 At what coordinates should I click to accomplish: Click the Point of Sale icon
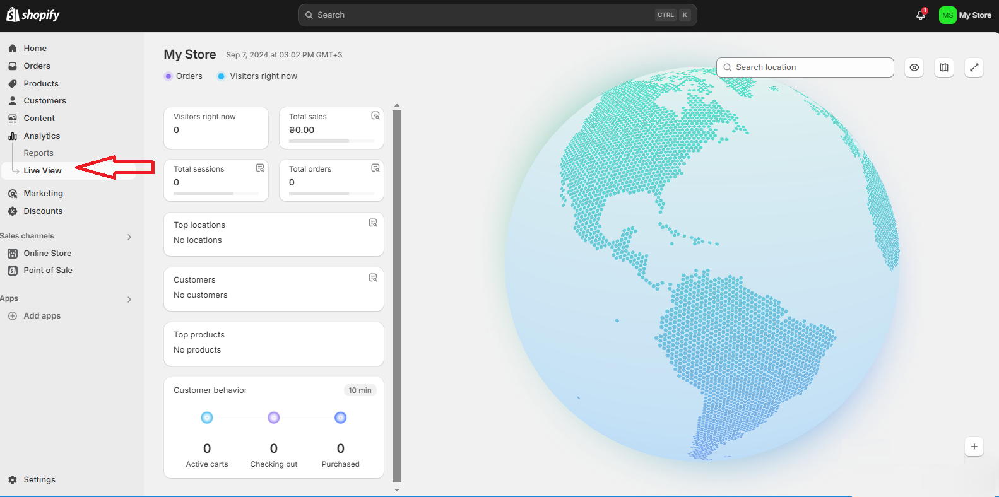(13, 271)
